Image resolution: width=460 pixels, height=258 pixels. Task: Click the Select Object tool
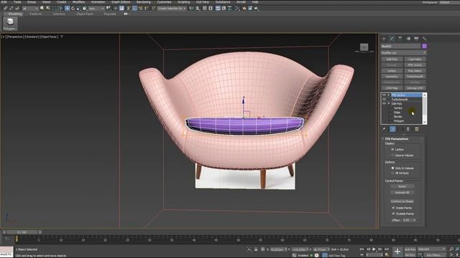coord(42,8)
